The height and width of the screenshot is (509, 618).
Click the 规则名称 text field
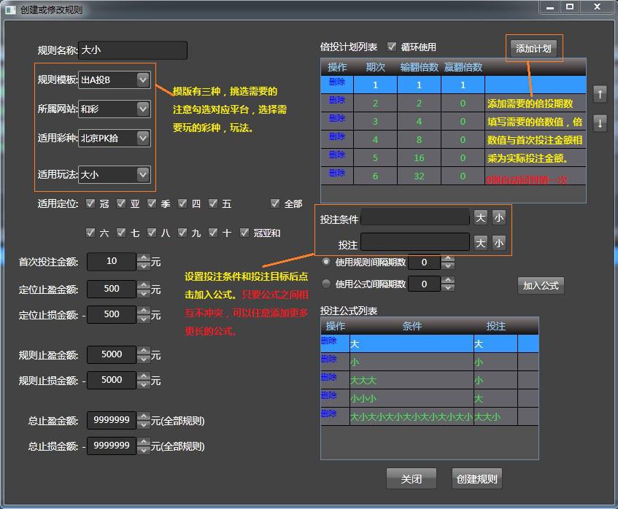[x=132, y=50]
